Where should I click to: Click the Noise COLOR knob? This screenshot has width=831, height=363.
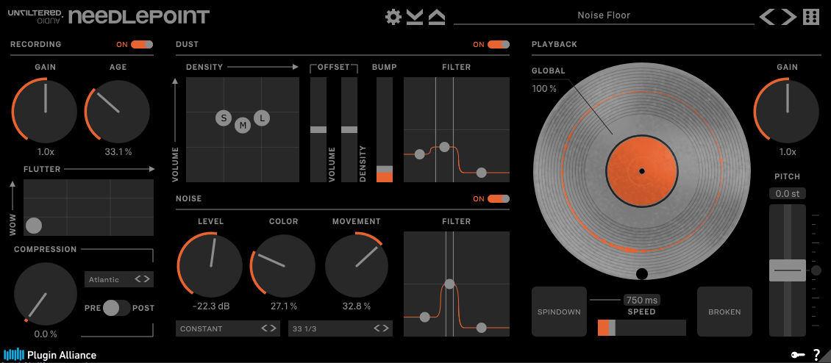pos(282,265)
